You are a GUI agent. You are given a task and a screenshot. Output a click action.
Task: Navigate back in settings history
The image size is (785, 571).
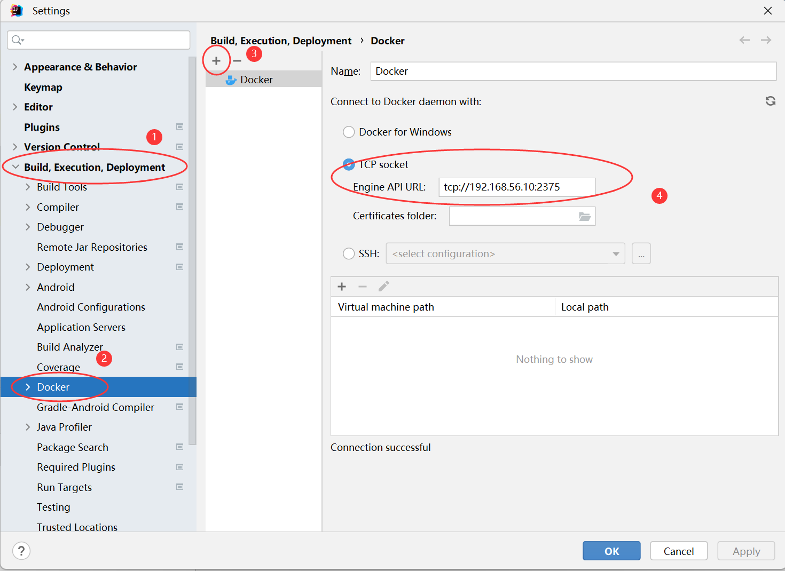point(744,40)
